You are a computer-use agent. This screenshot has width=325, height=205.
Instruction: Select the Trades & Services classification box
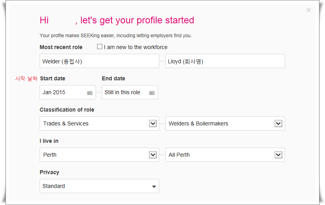click(99, 123)
